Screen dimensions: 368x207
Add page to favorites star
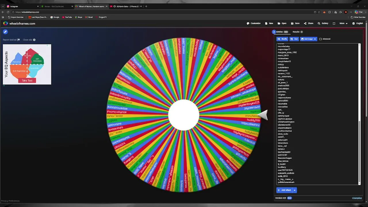point(319,12)
